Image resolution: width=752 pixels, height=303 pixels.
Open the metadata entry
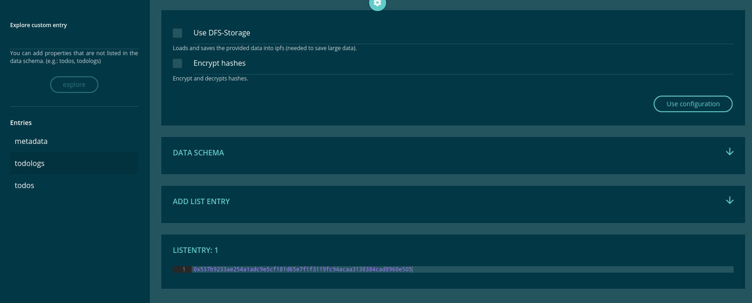pos(74,141)
